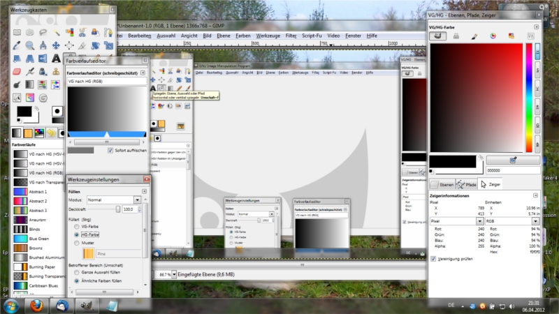The image size is (559, 314).
Task: Open the Pixel units dropdown
Action: tap(456, 221)
